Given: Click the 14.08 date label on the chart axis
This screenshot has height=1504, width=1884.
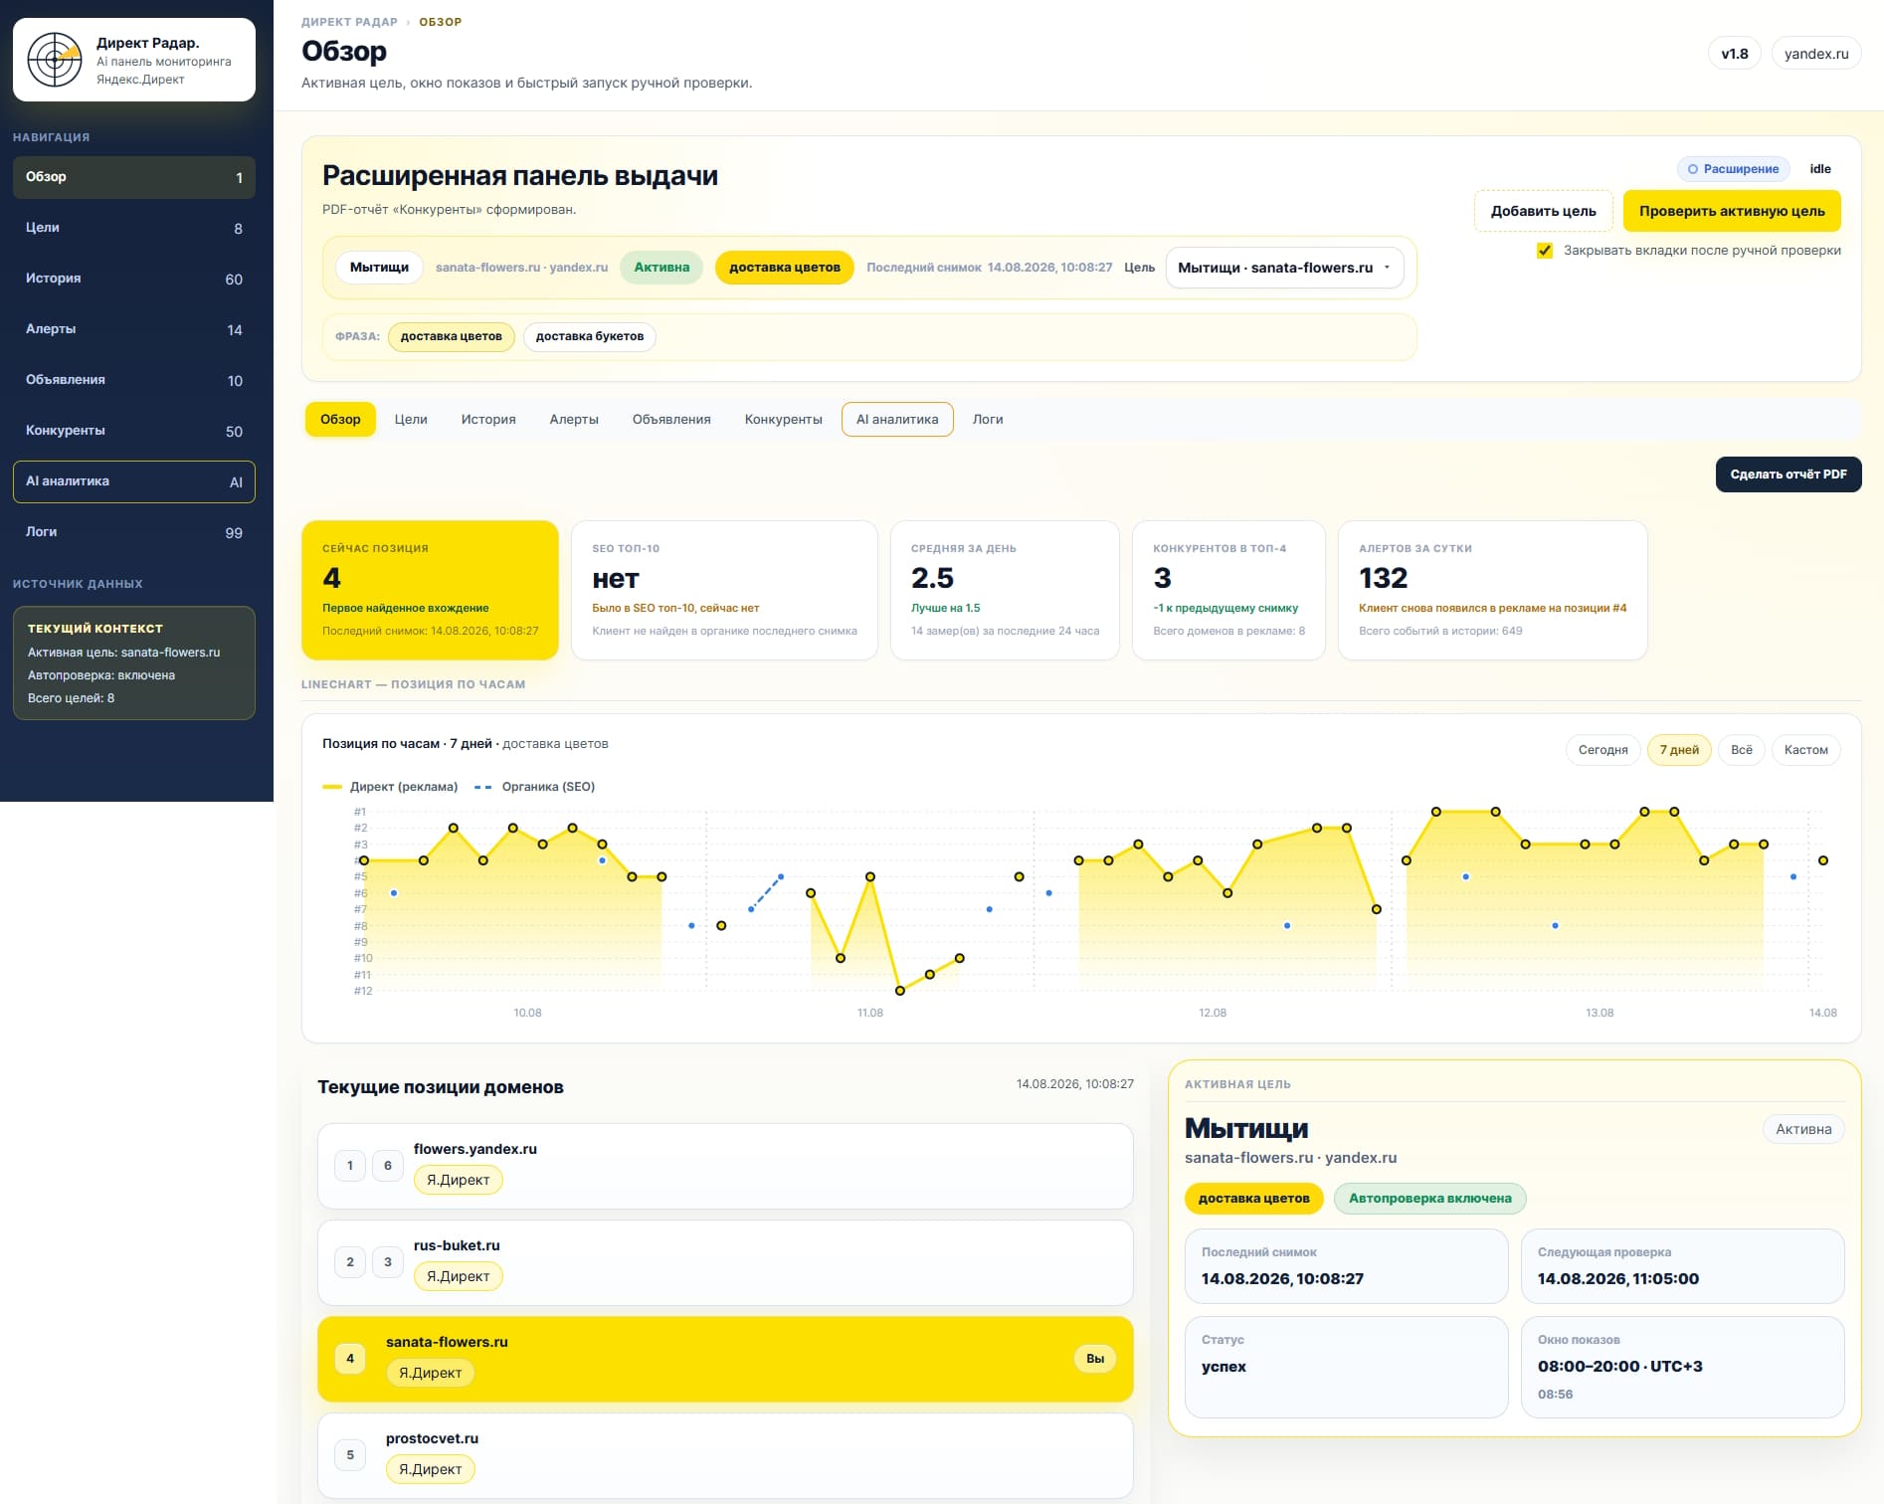Looking at the screenshot, I should click(1822, 1013).
